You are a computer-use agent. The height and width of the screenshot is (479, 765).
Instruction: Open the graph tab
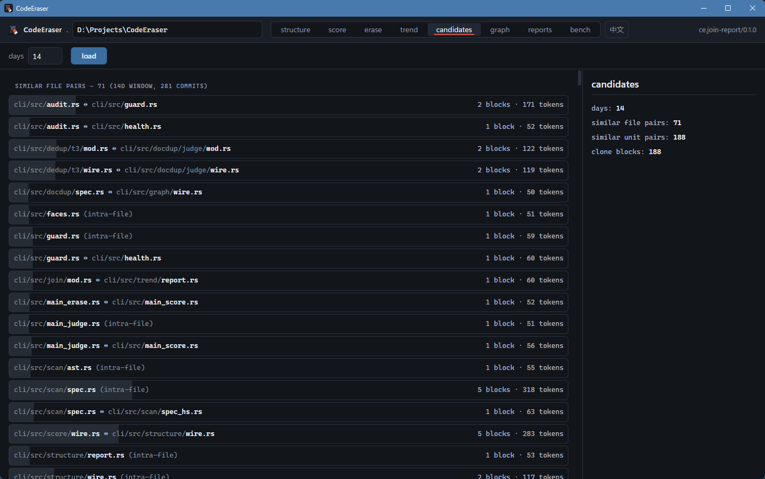500,30
